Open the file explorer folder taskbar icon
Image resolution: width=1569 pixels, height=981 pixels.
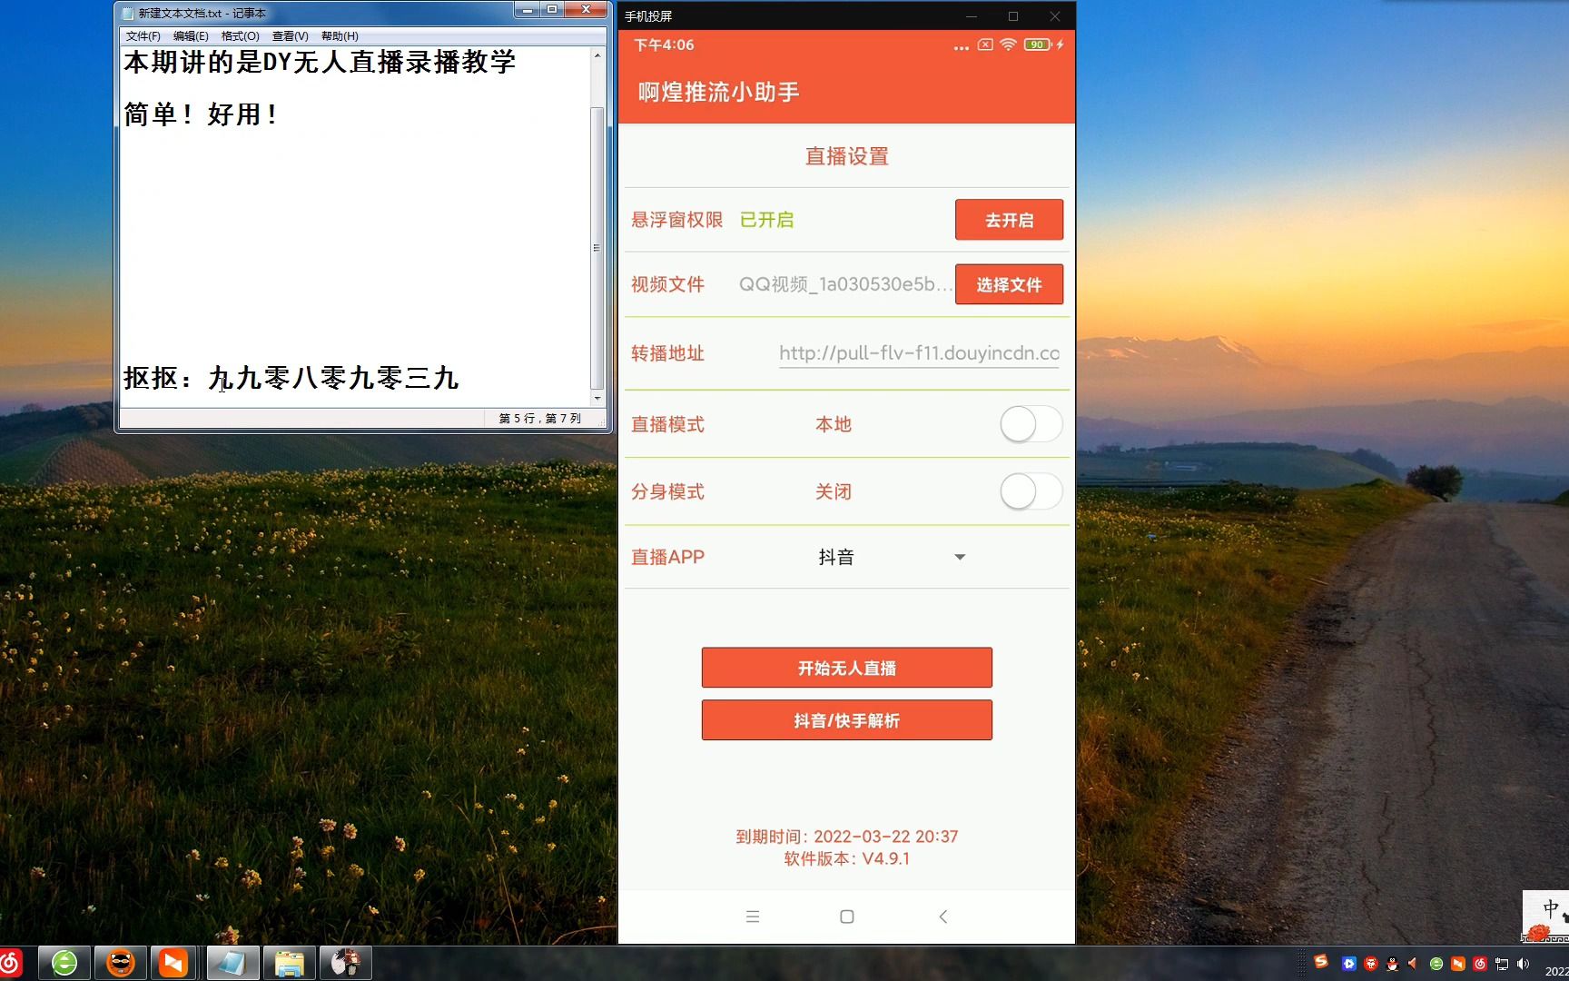289,963
